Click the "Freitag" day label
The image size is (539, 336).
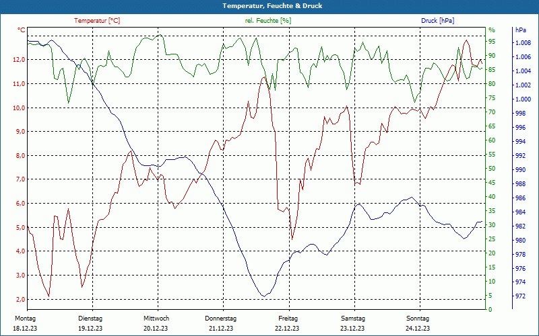(288, 319)
